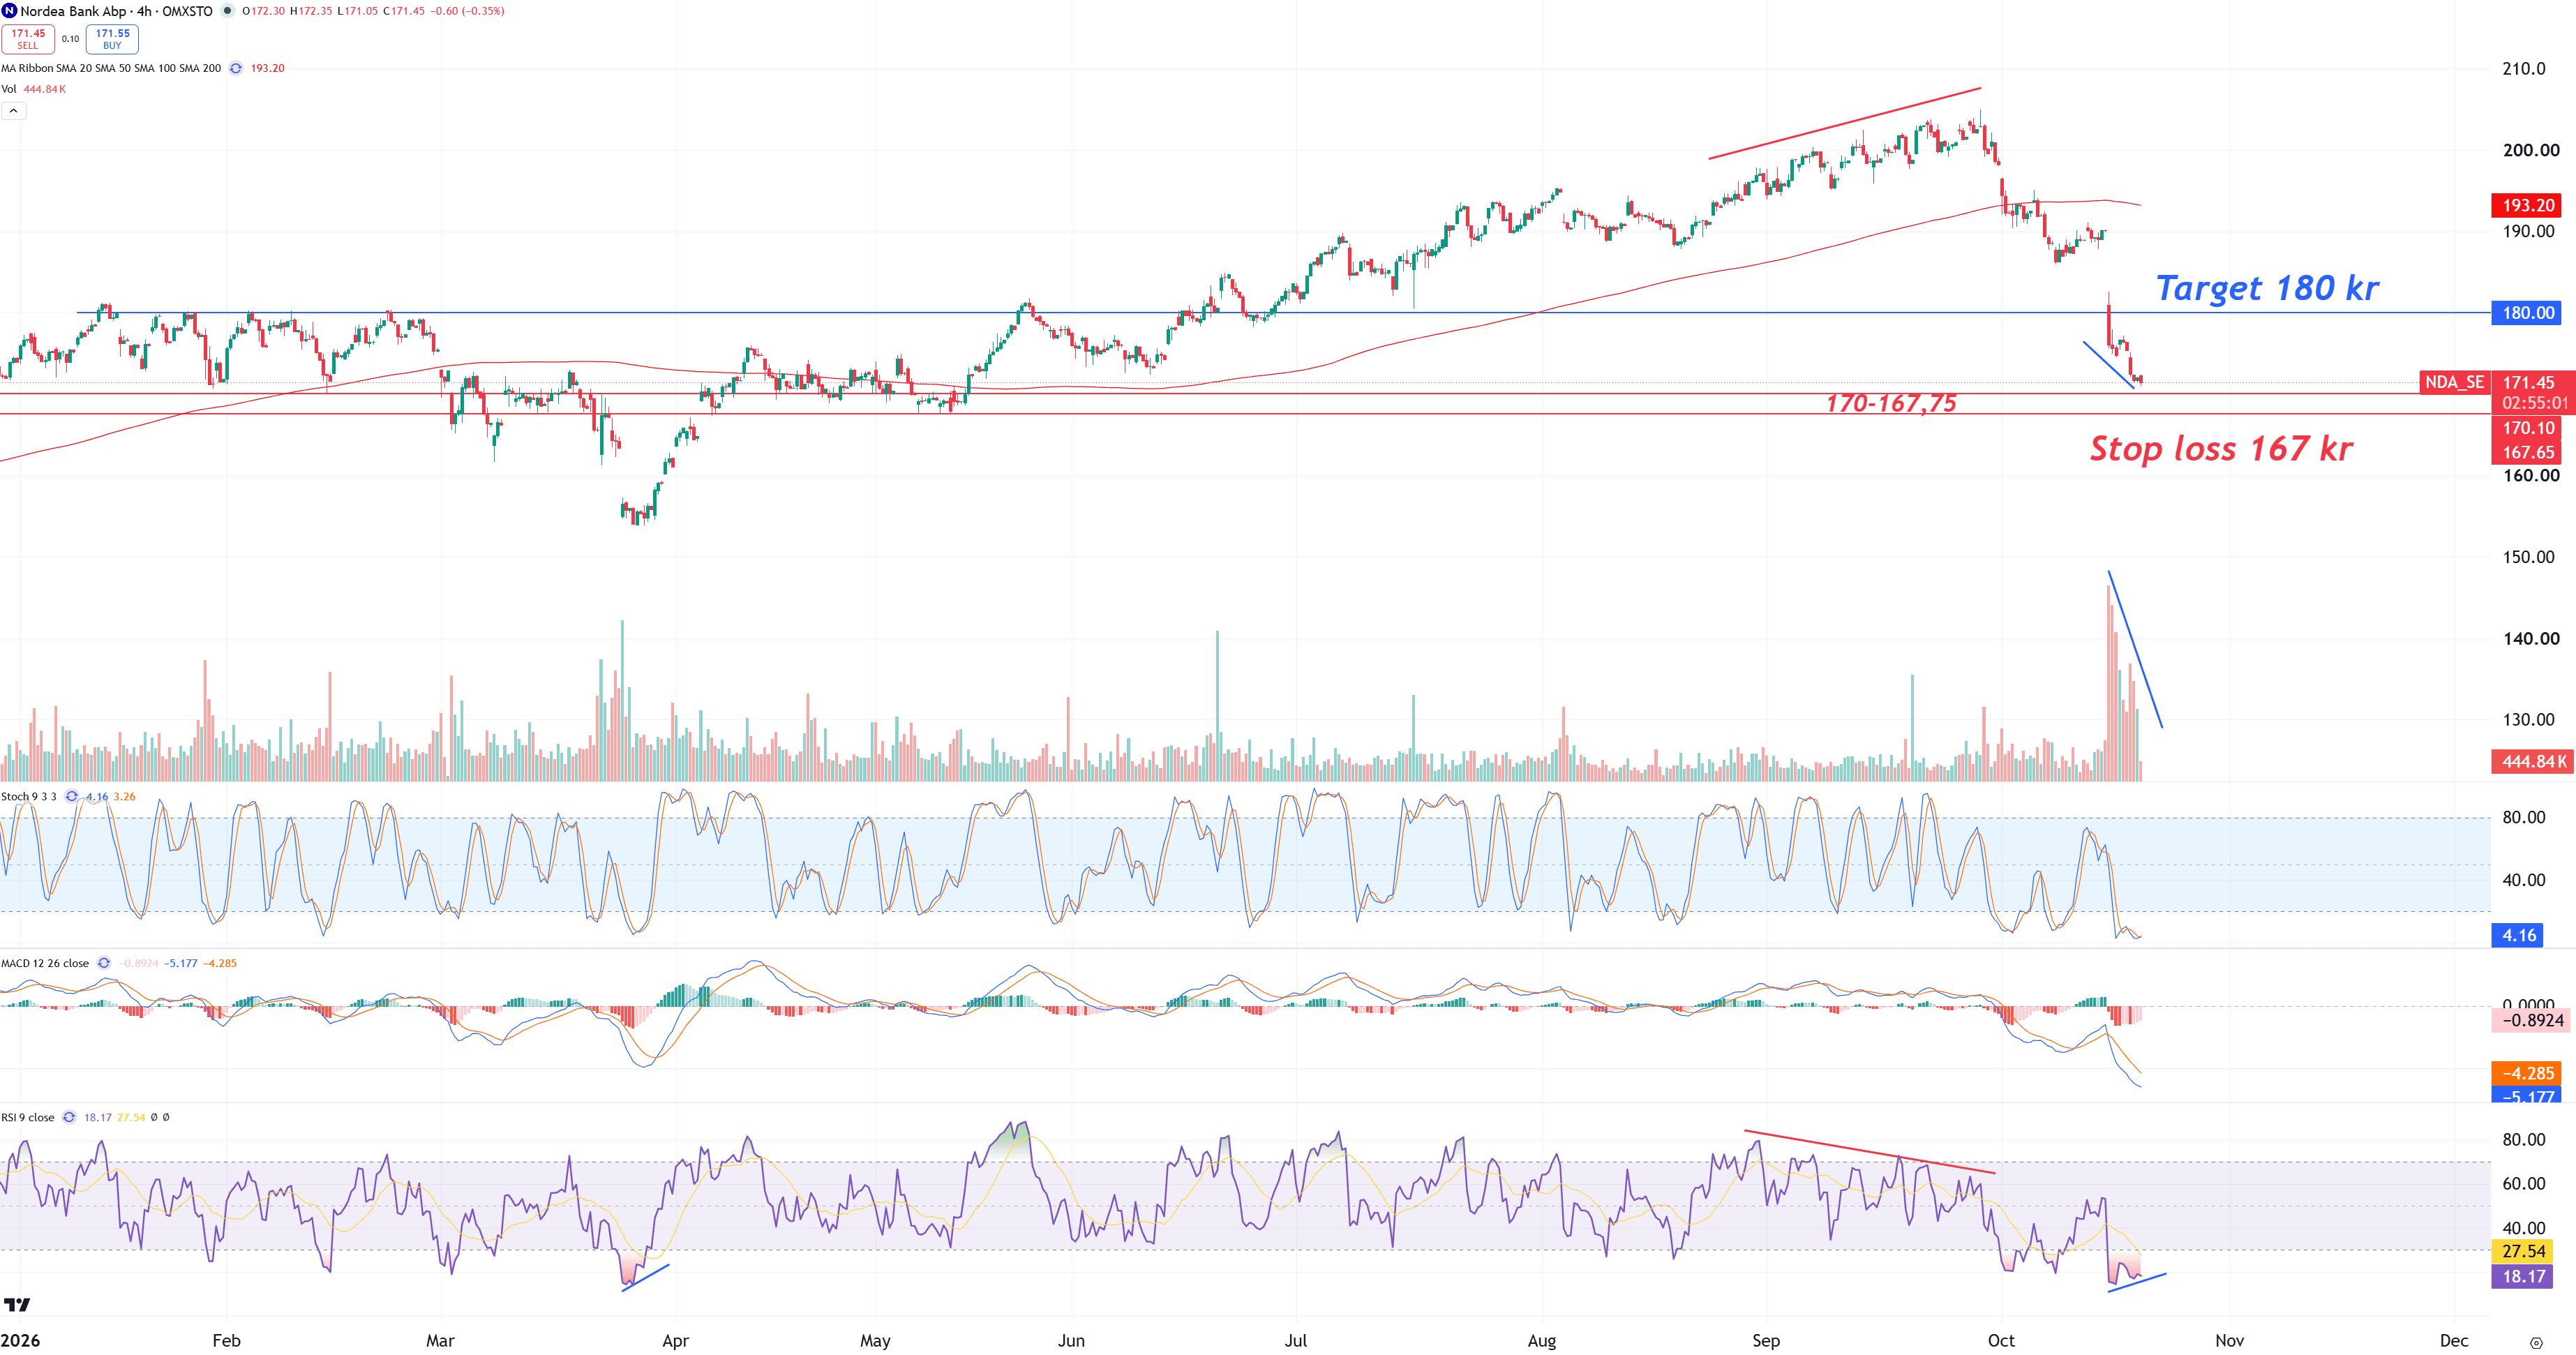Select the Vol indicator legend label
This screenshot has height=1355, width=2576.
pyautogui.click(x=9, y=89)
